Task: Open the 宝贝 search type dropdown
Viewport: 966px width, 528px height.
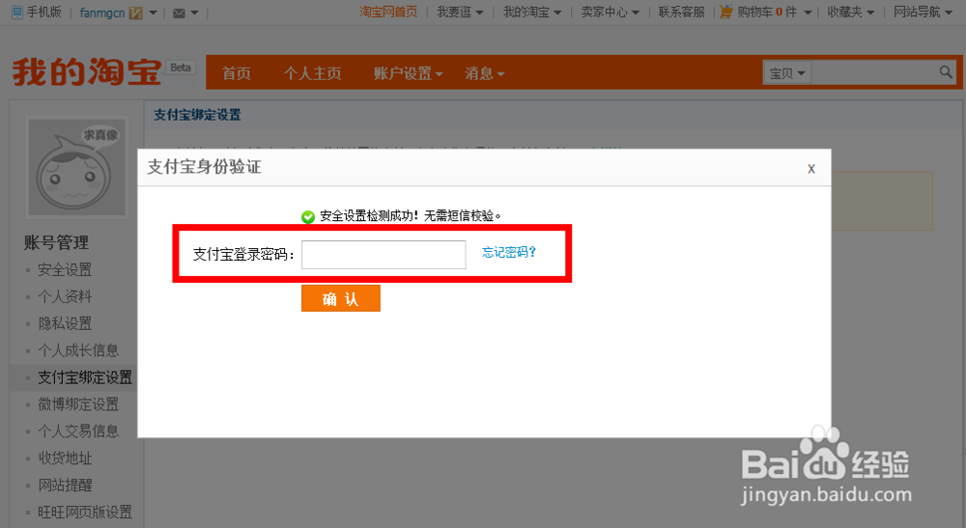Action: (x=786, y=73)
